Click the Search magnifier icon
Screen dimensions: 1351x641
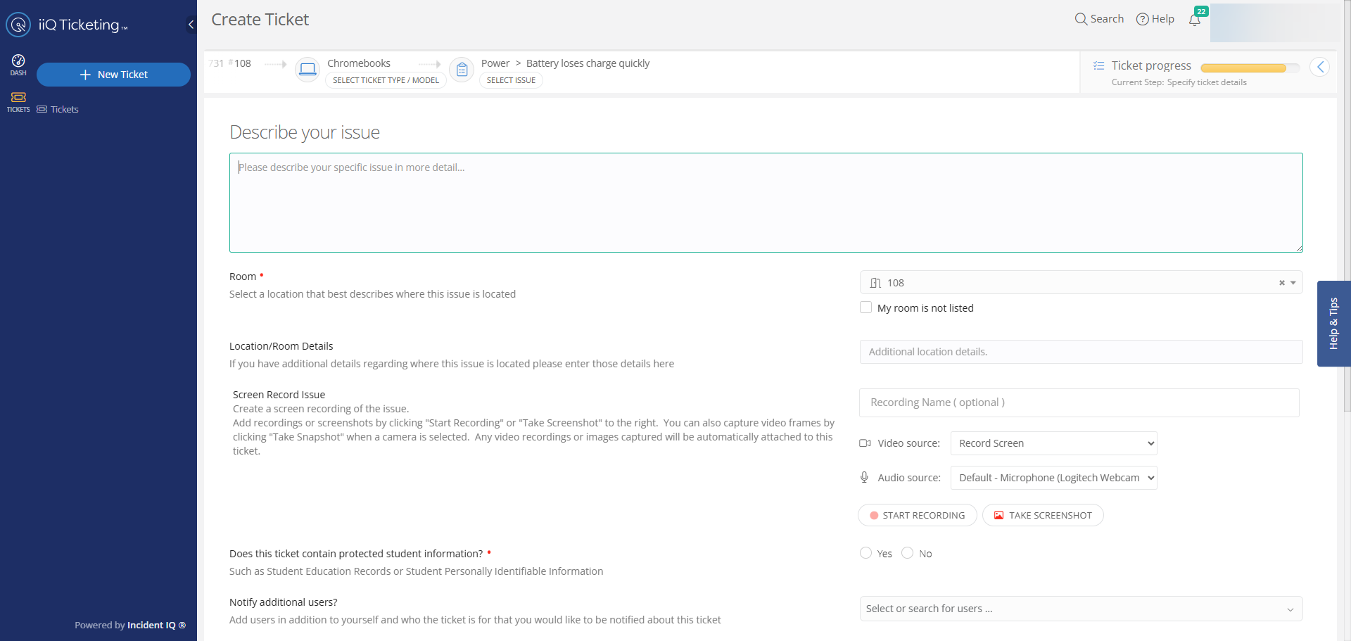pos(1081,19)
